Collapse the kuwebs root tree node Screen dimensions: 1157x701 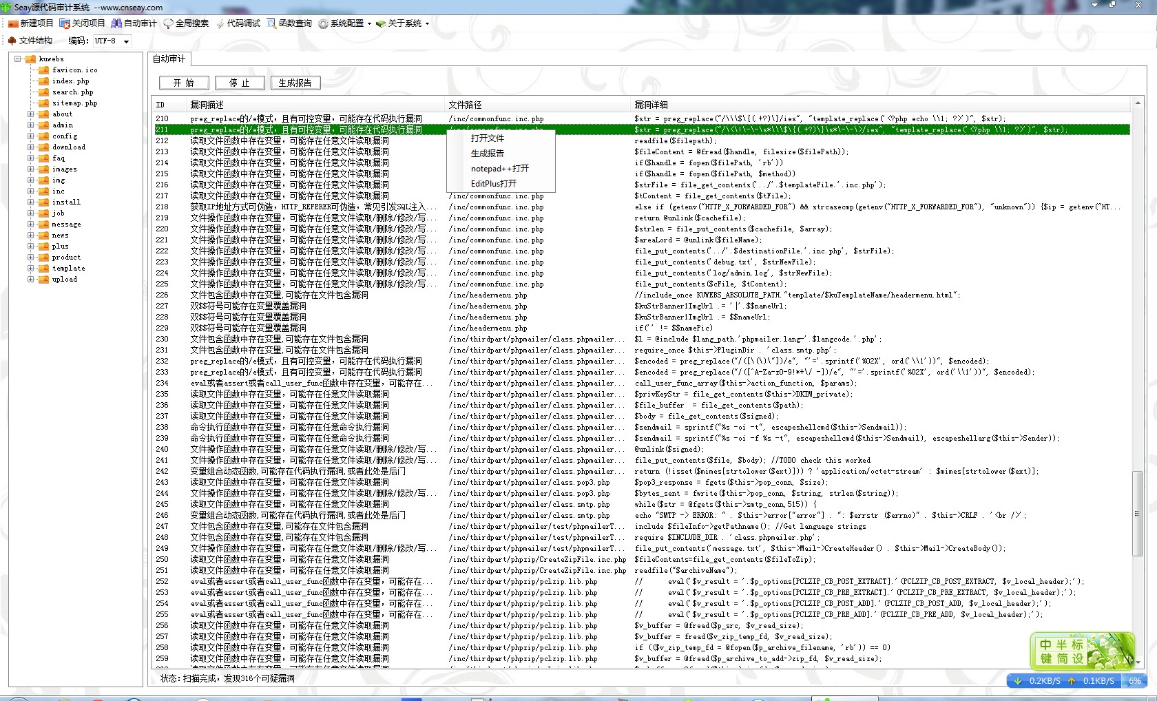pyautogui.click(x=18, y=59)
